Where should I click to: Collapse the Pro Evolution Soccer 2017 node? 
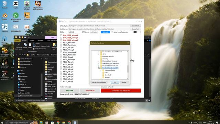point(99,68)
